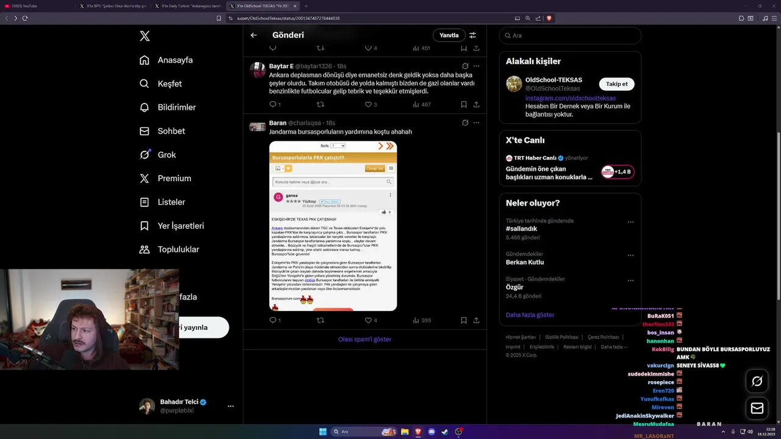Open #sallandık trending topic
The height and width of the screenshot is (439, 781).
tap(521, 229)
